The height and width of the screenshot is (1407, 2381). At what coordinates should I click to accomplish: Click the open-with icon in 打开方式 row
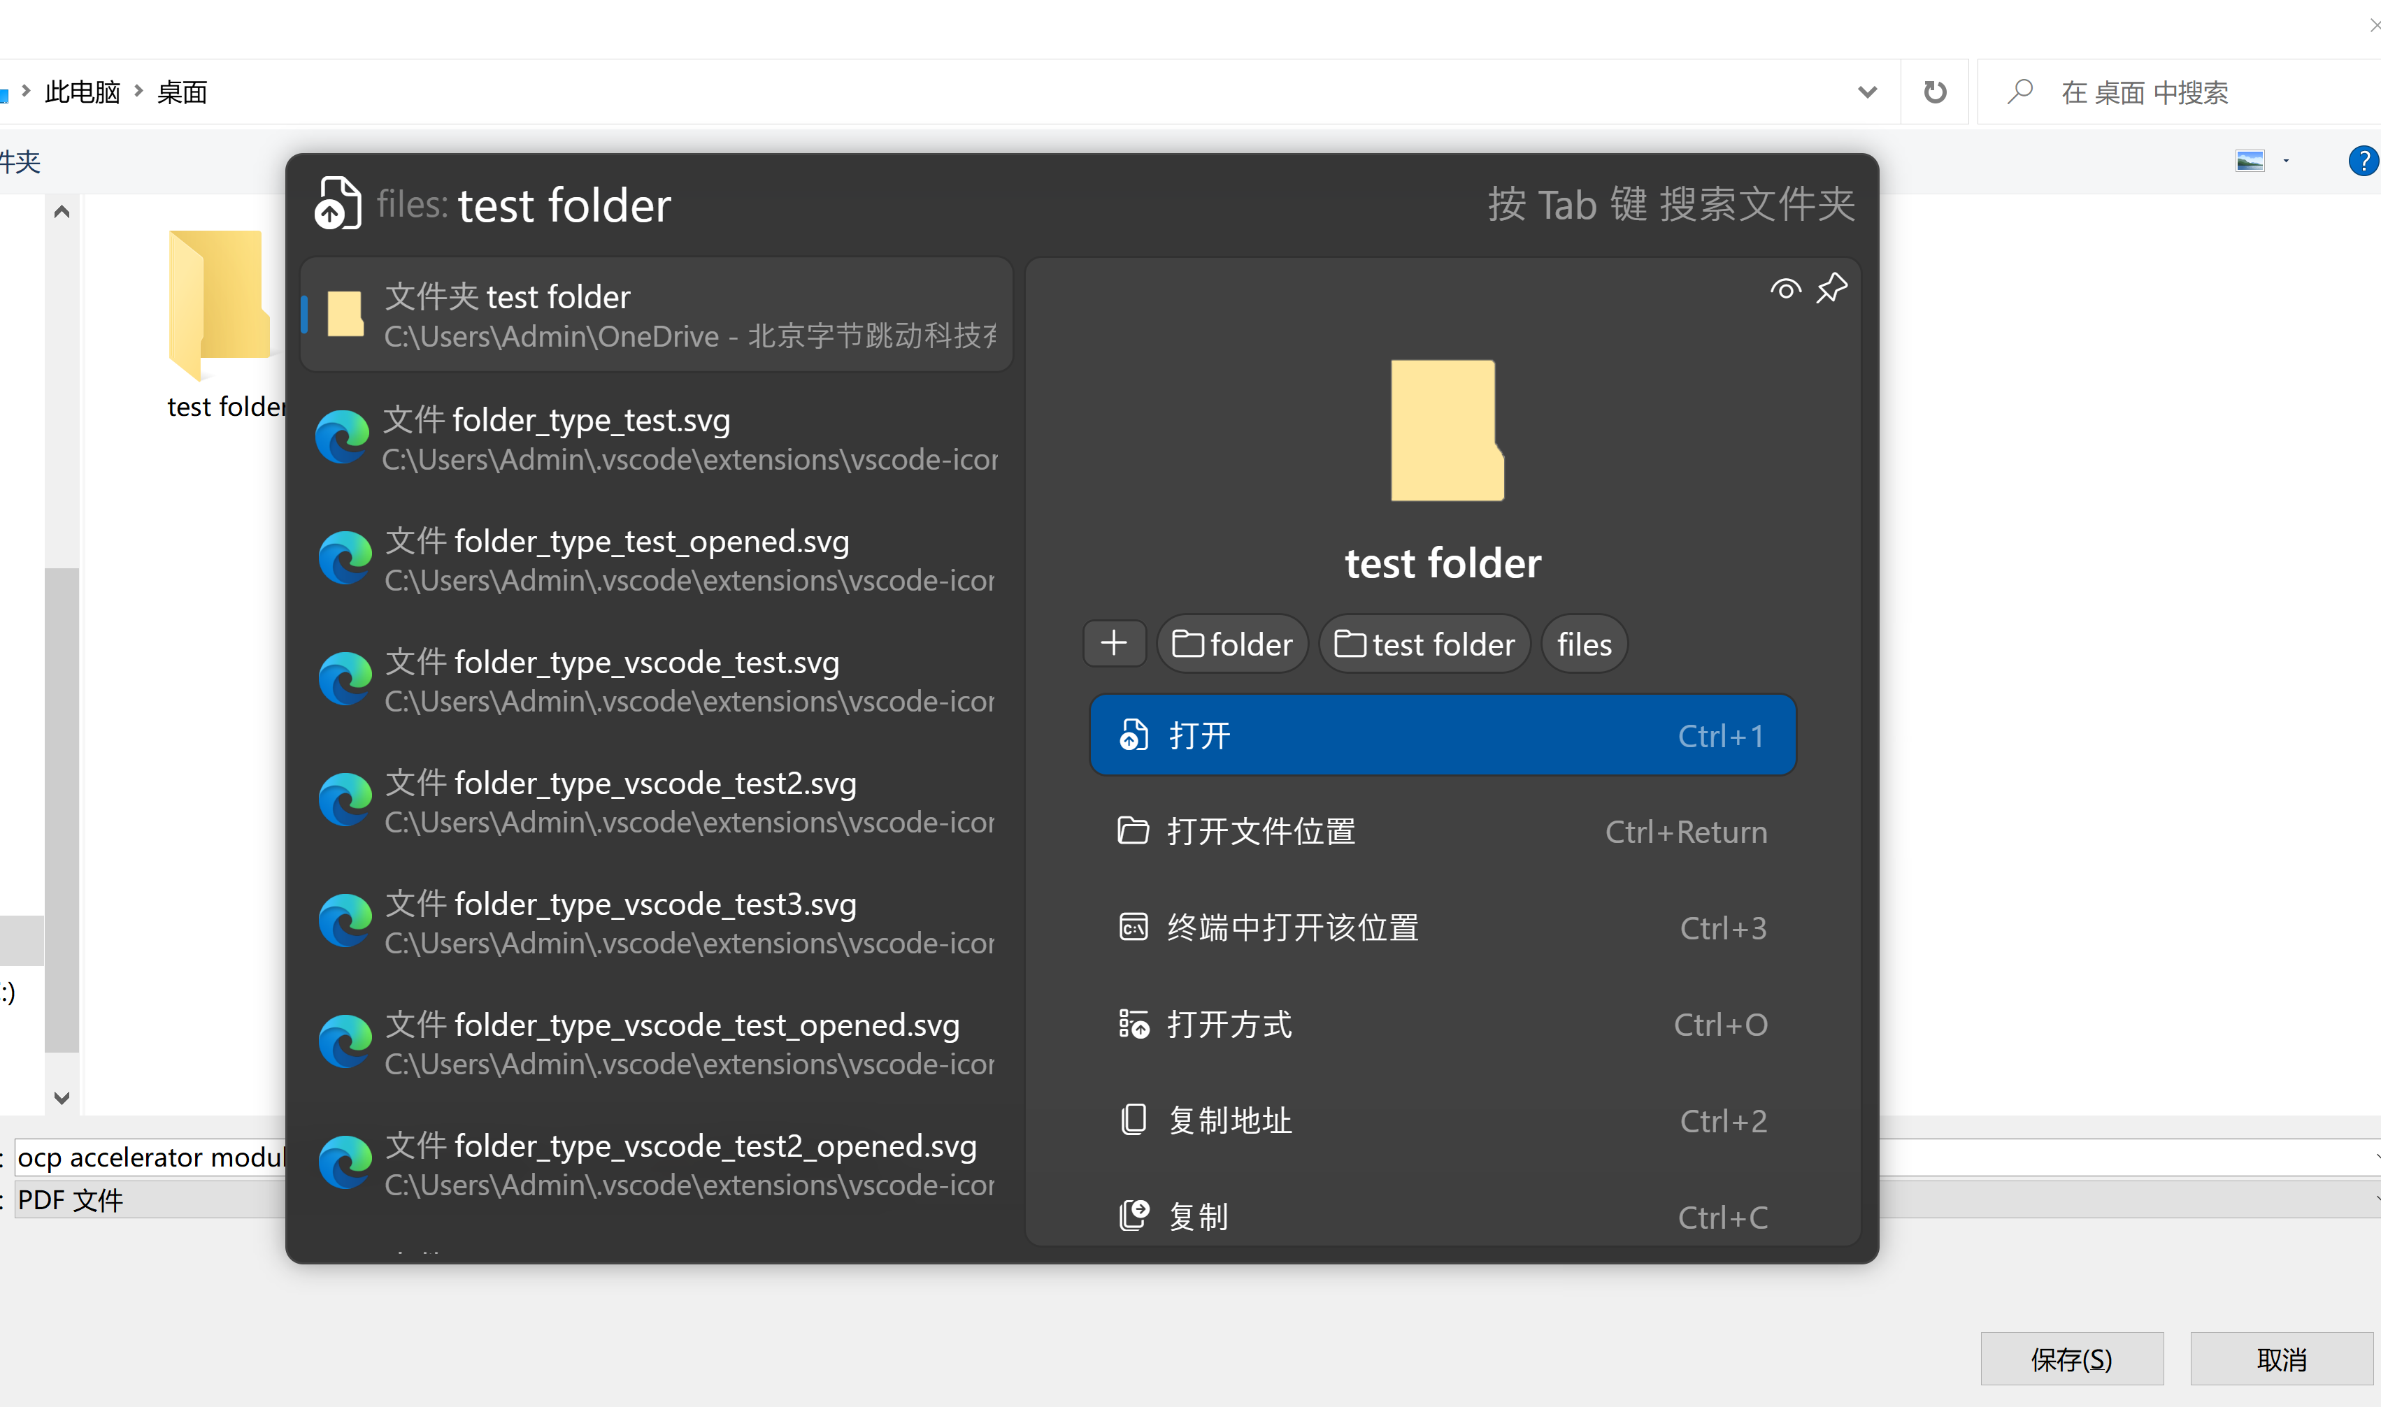pos(1133,1023)
